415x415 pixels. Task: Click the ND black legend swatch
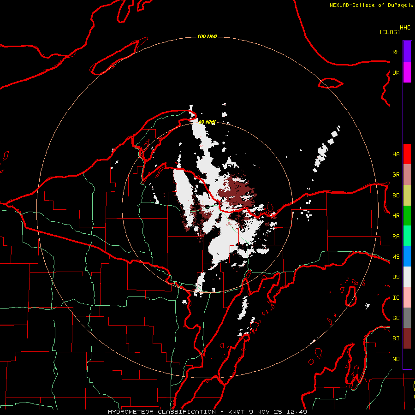click(x=407, y=359)
